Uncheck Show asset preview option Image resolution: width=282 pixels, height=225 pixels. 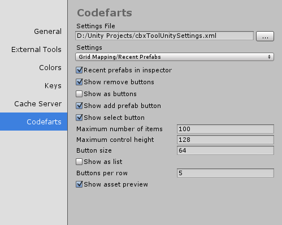[x=79, y=184]
